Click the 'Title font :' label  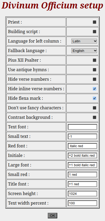pyautogui.click(x=18, y=184)
